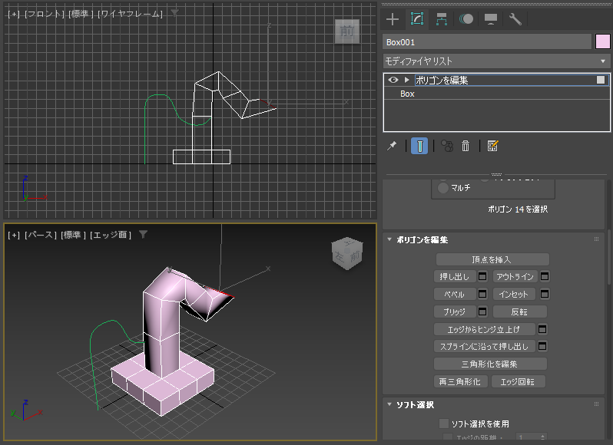Click the ベベル button
The width and height of the screenshot is (613, 445).
tap(455, 294)
